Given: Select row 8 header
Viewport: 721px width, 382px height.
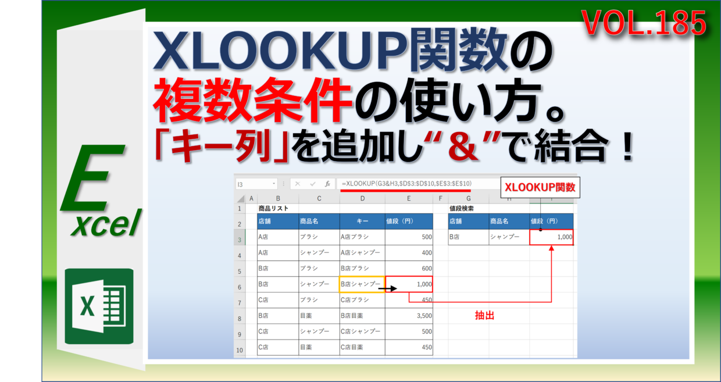Looking at the screenshot, I should 240,316.
